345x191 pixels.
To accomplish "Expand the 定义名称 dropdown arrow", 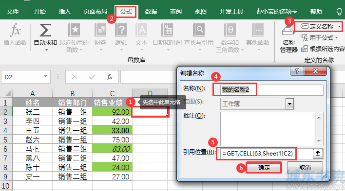I will tap(340, 27).
